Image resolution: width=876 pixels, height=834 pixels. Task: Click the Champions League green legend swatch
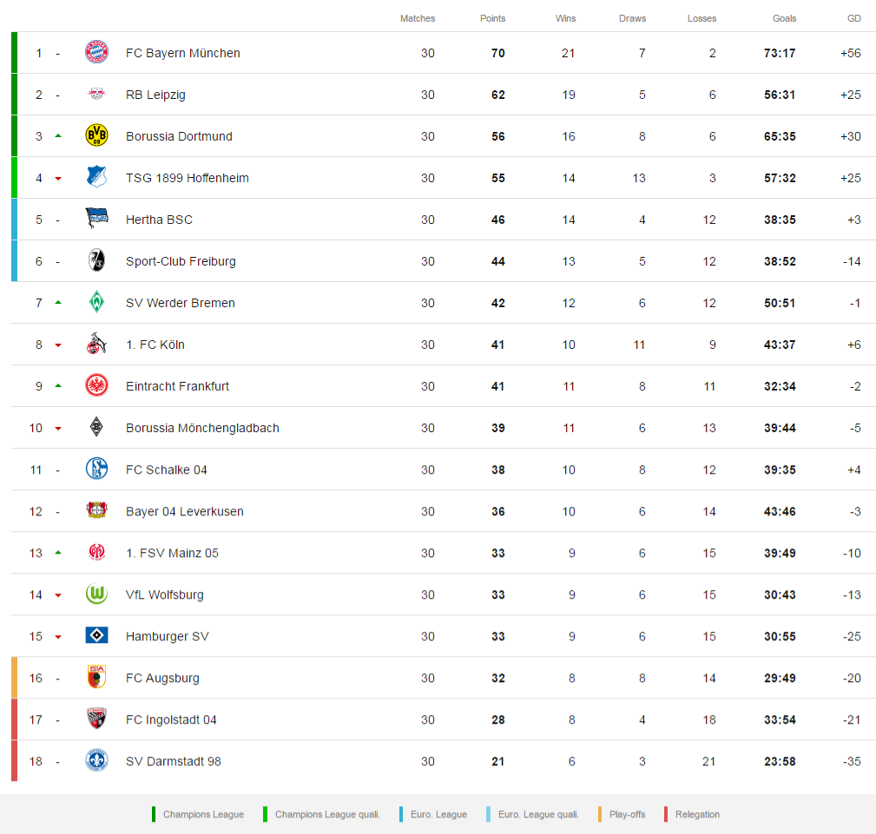coord(154,814)
